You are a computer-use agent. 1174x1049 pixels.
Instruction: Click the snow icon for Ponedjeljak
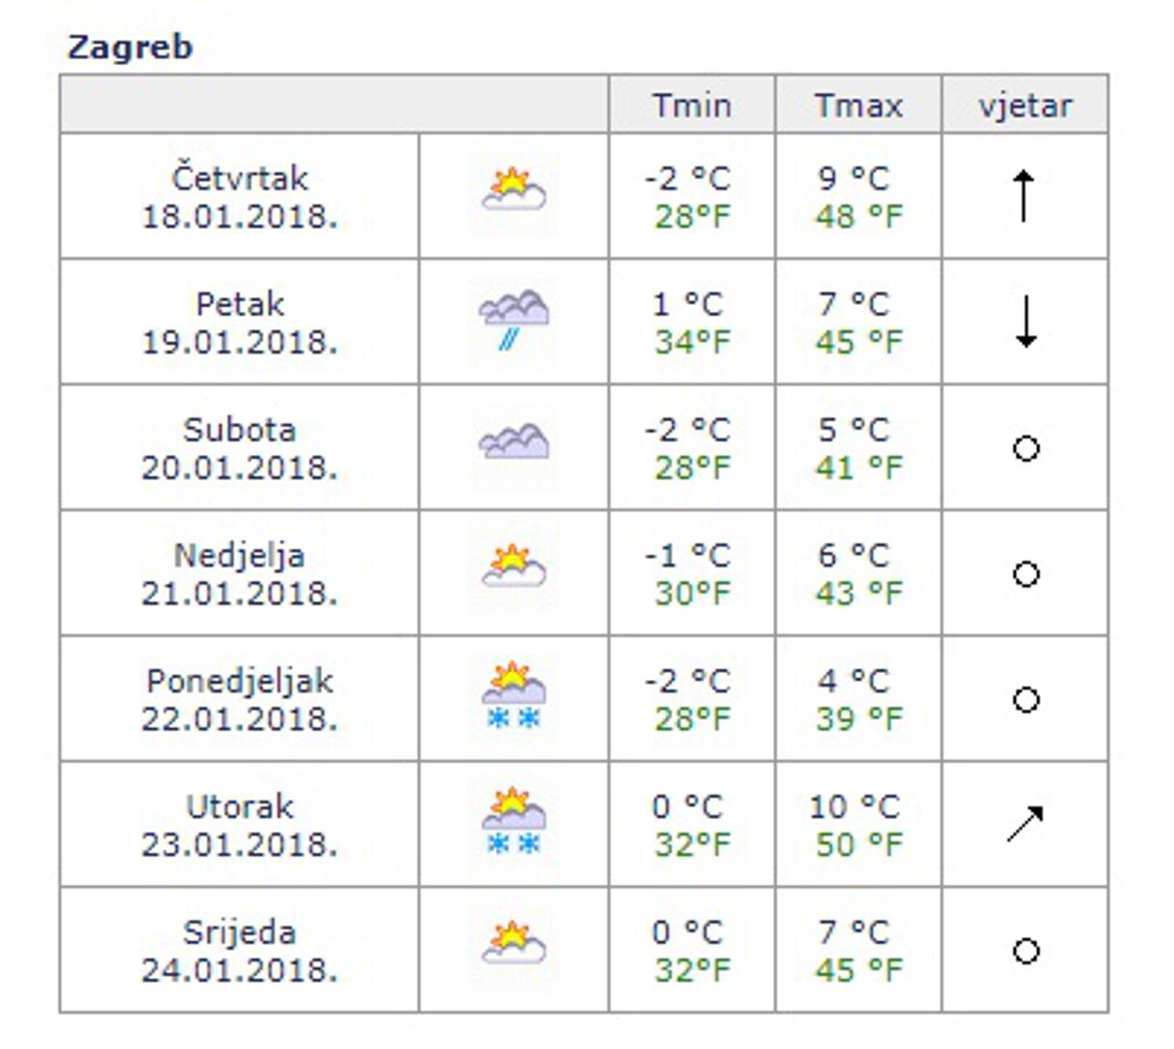click(x=514, y=696)
